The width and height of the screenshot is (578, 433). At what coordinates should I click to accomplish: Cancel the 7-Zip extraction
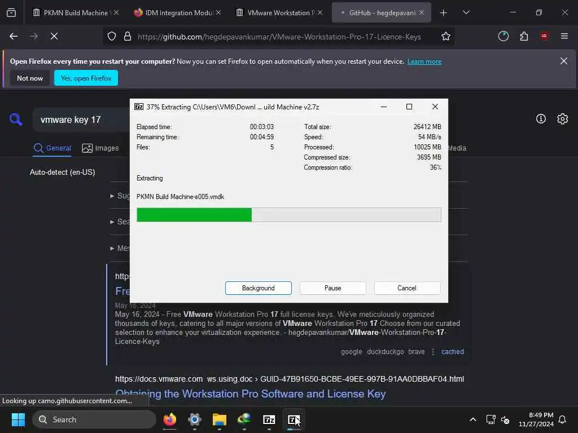click(x=407, y=288)
